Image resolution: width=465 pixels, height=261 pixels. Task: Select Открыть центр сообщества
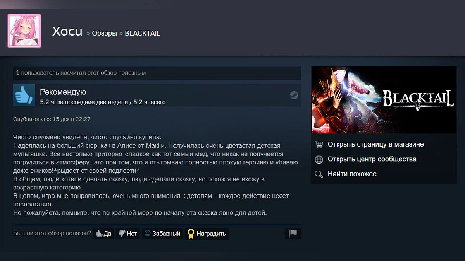[372, 159]
